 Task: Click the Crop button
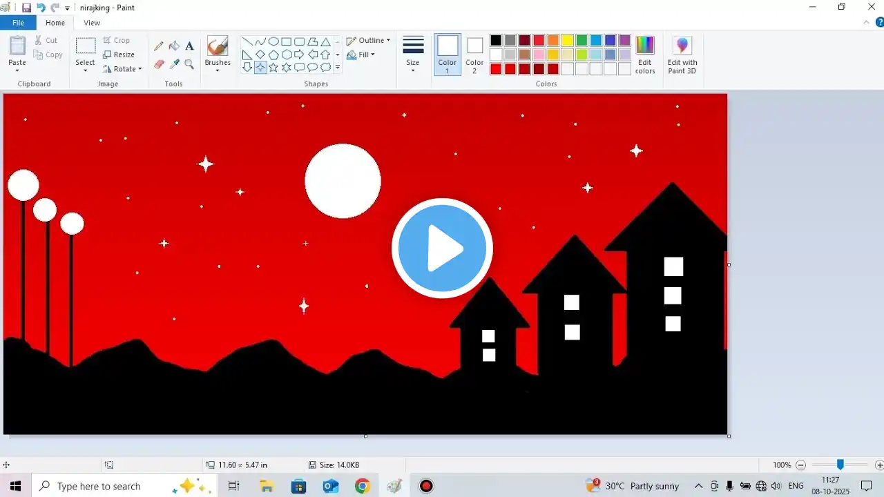pyautogui.click(x=116, y=40)
